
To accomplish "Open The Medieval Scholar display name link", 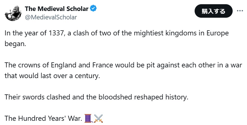I will pyautogui.click(x=57, y=9).
